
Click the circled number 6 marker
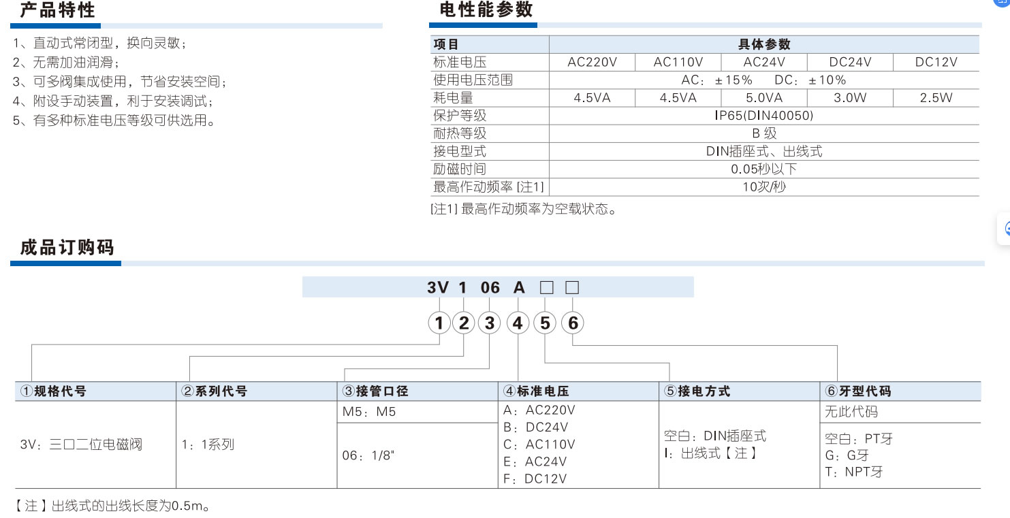[x=573, y=323]
